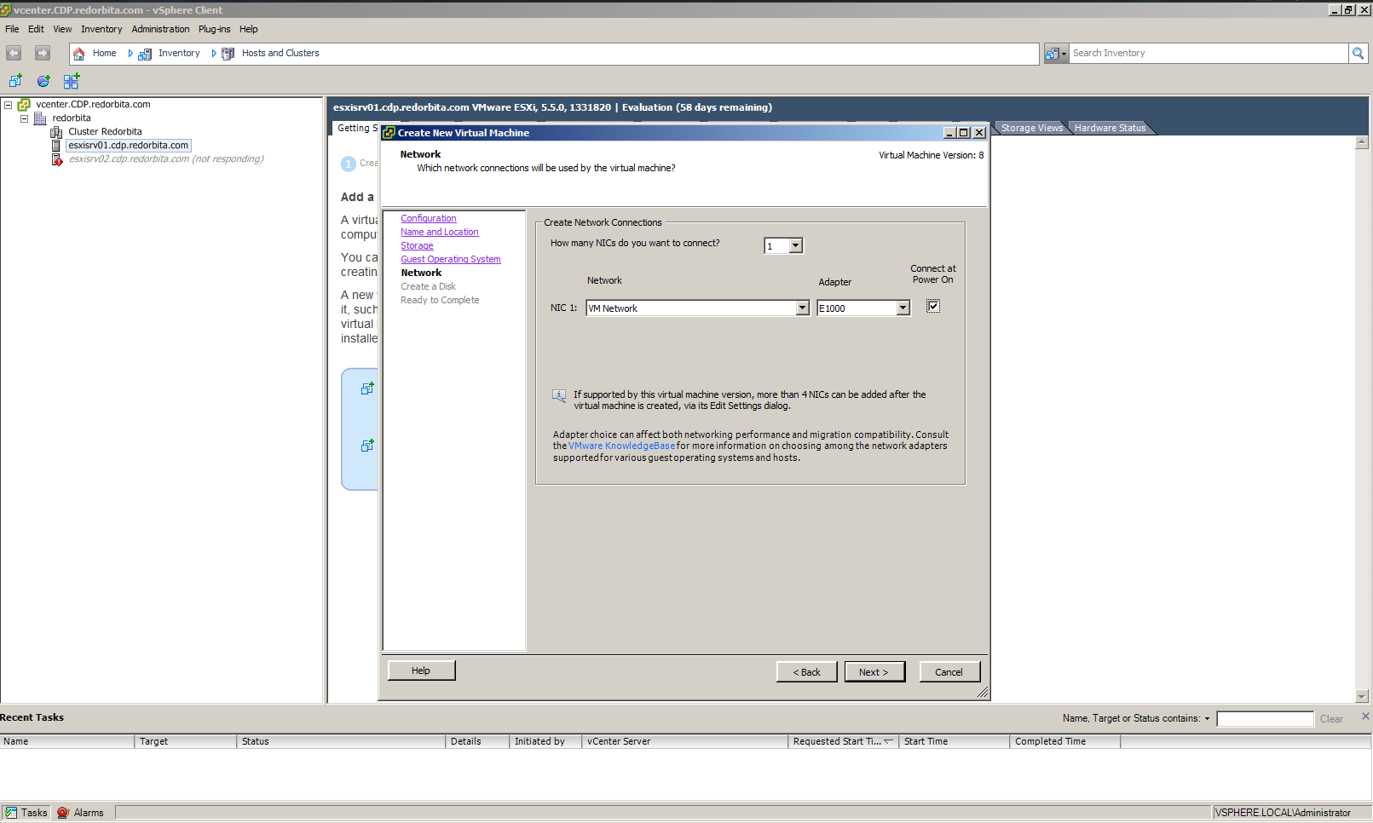Go to the Guest Operating System step

point(450,259)
